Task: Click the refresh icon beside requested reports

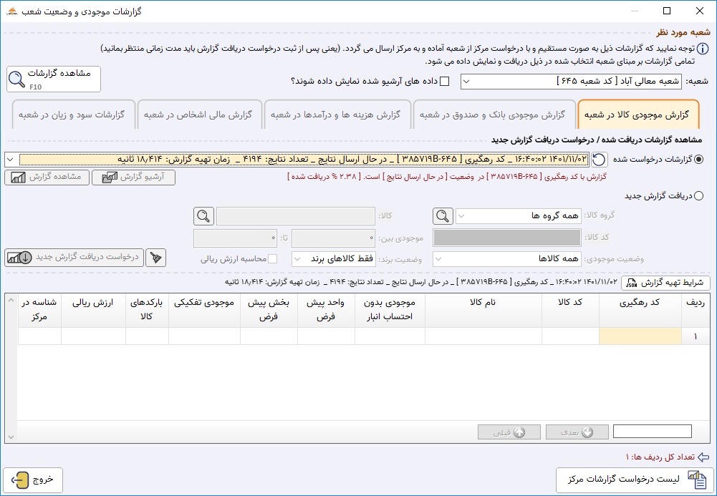Action: pyautogui.click(x=599, y=160)
